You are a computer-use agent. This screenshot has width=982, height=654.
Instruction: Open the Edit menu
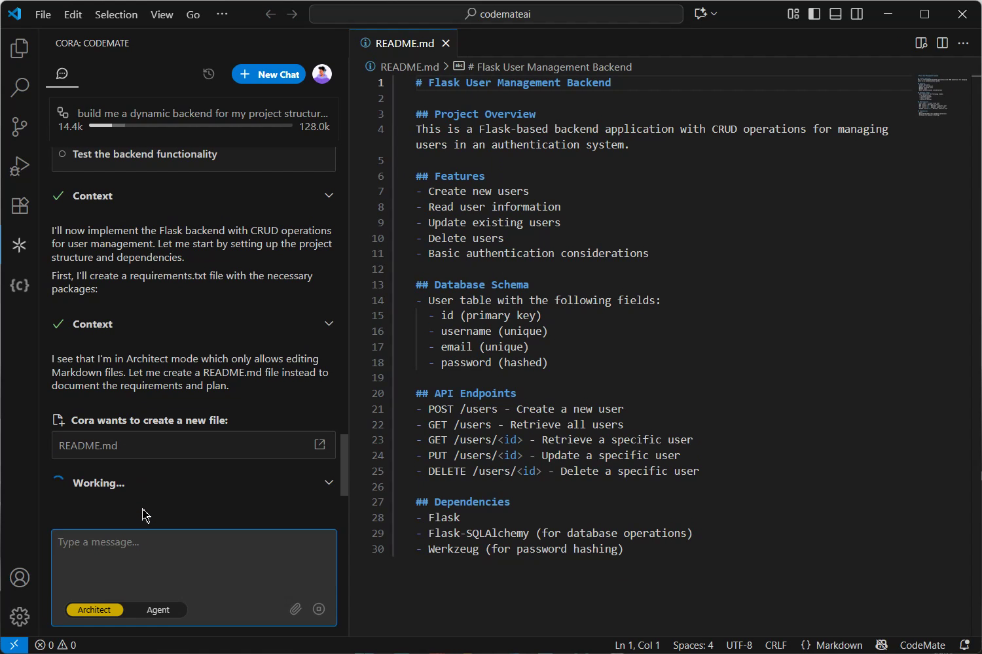pyautogui.click(x=73, y=14)
